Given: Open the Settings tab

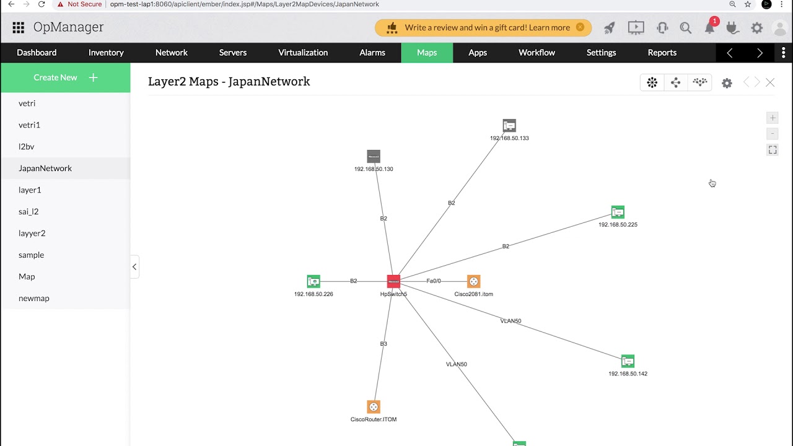Looking at the screenshot, I should (601, 53).
